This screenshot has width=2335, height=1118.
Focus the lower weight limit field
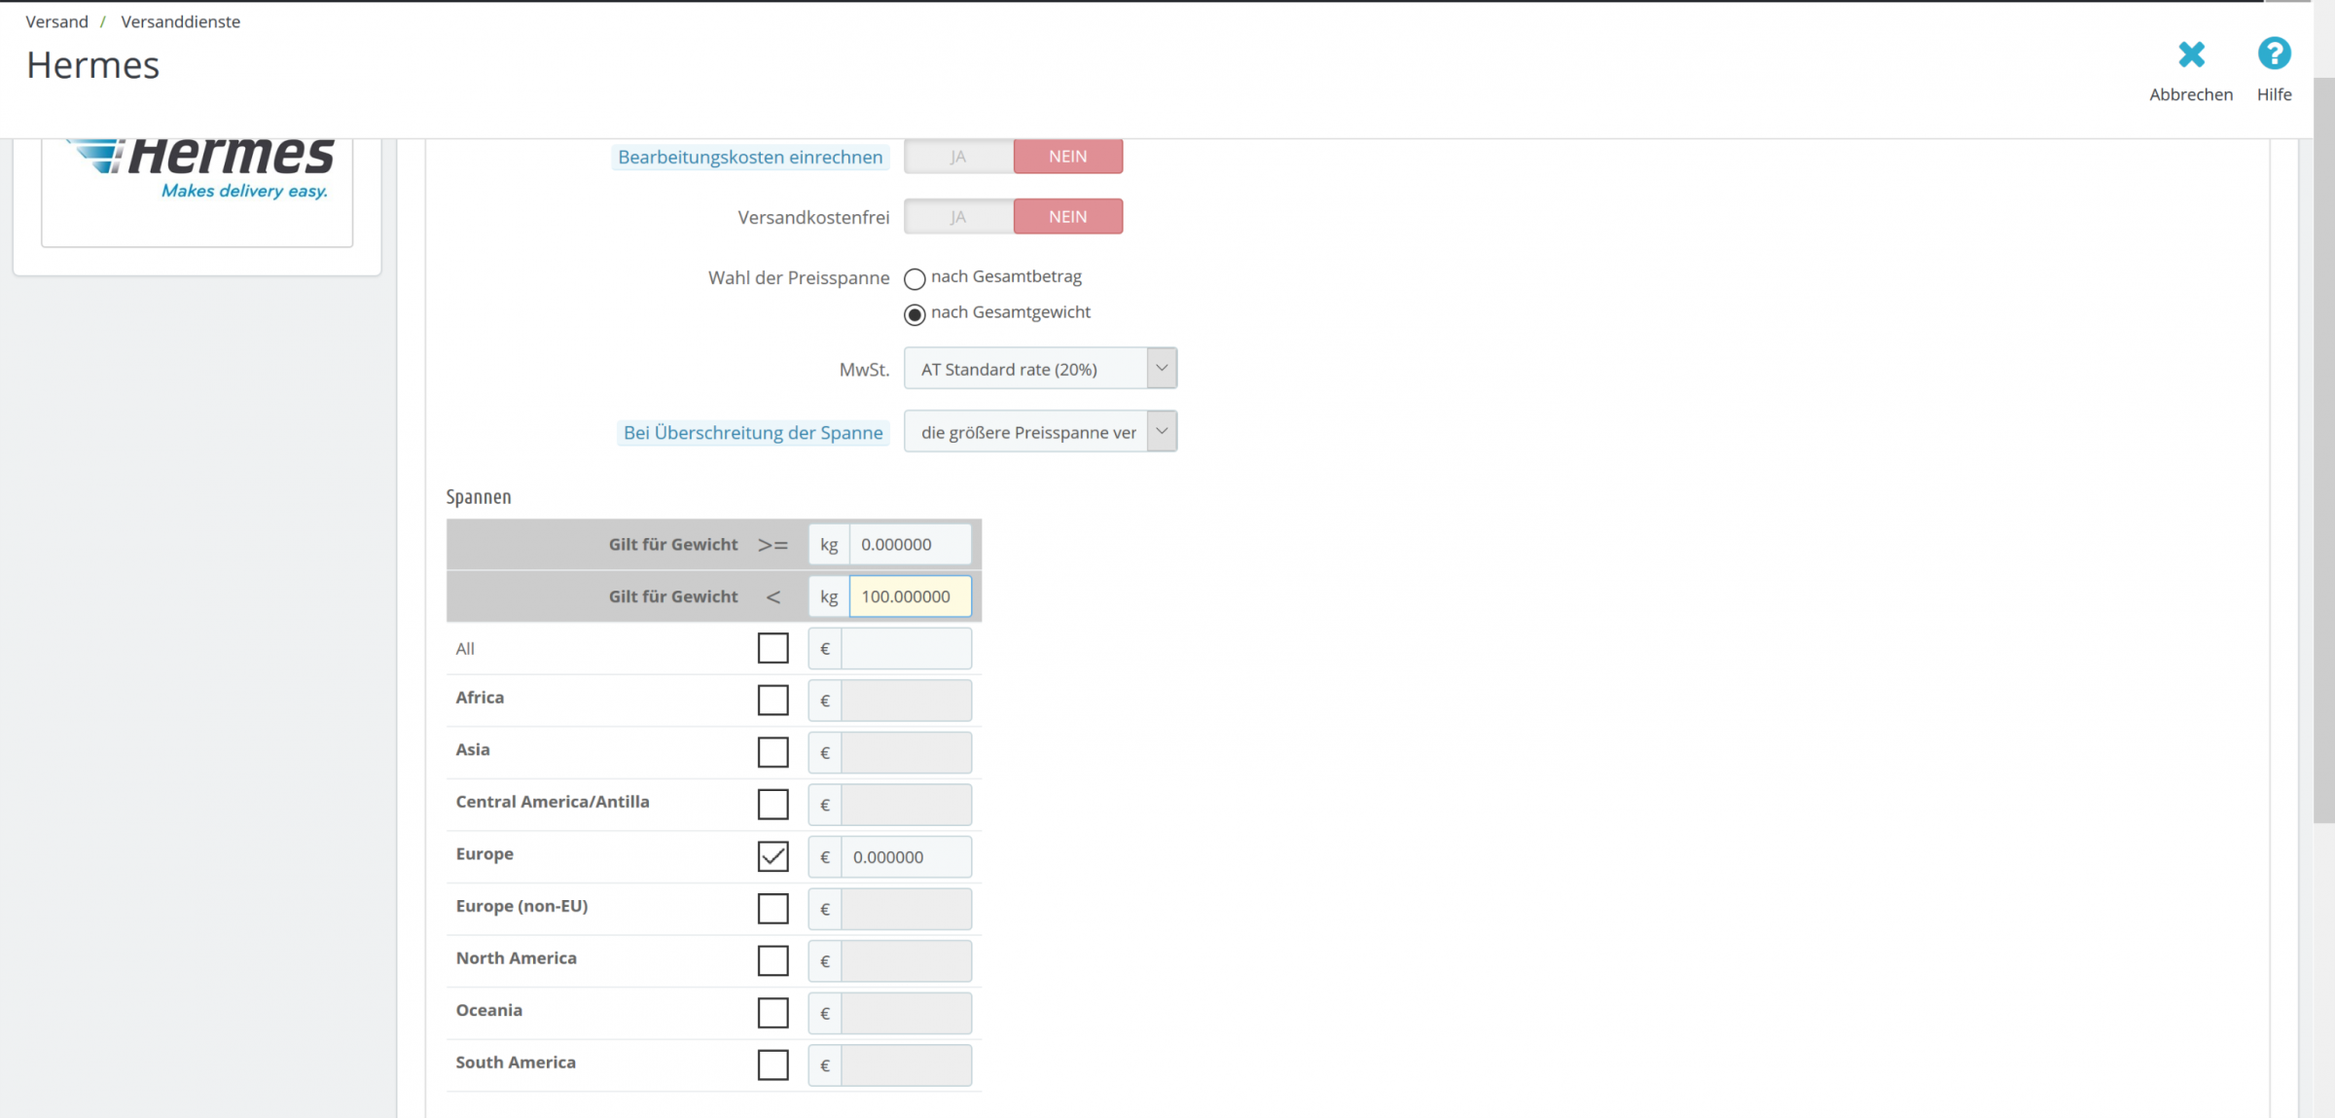pos(909,545)
